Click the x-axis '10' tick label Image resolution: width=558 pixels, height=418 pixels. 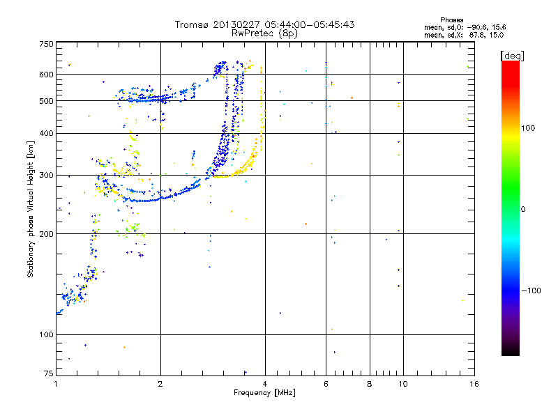pyautogui.click(x=403, y=384)
